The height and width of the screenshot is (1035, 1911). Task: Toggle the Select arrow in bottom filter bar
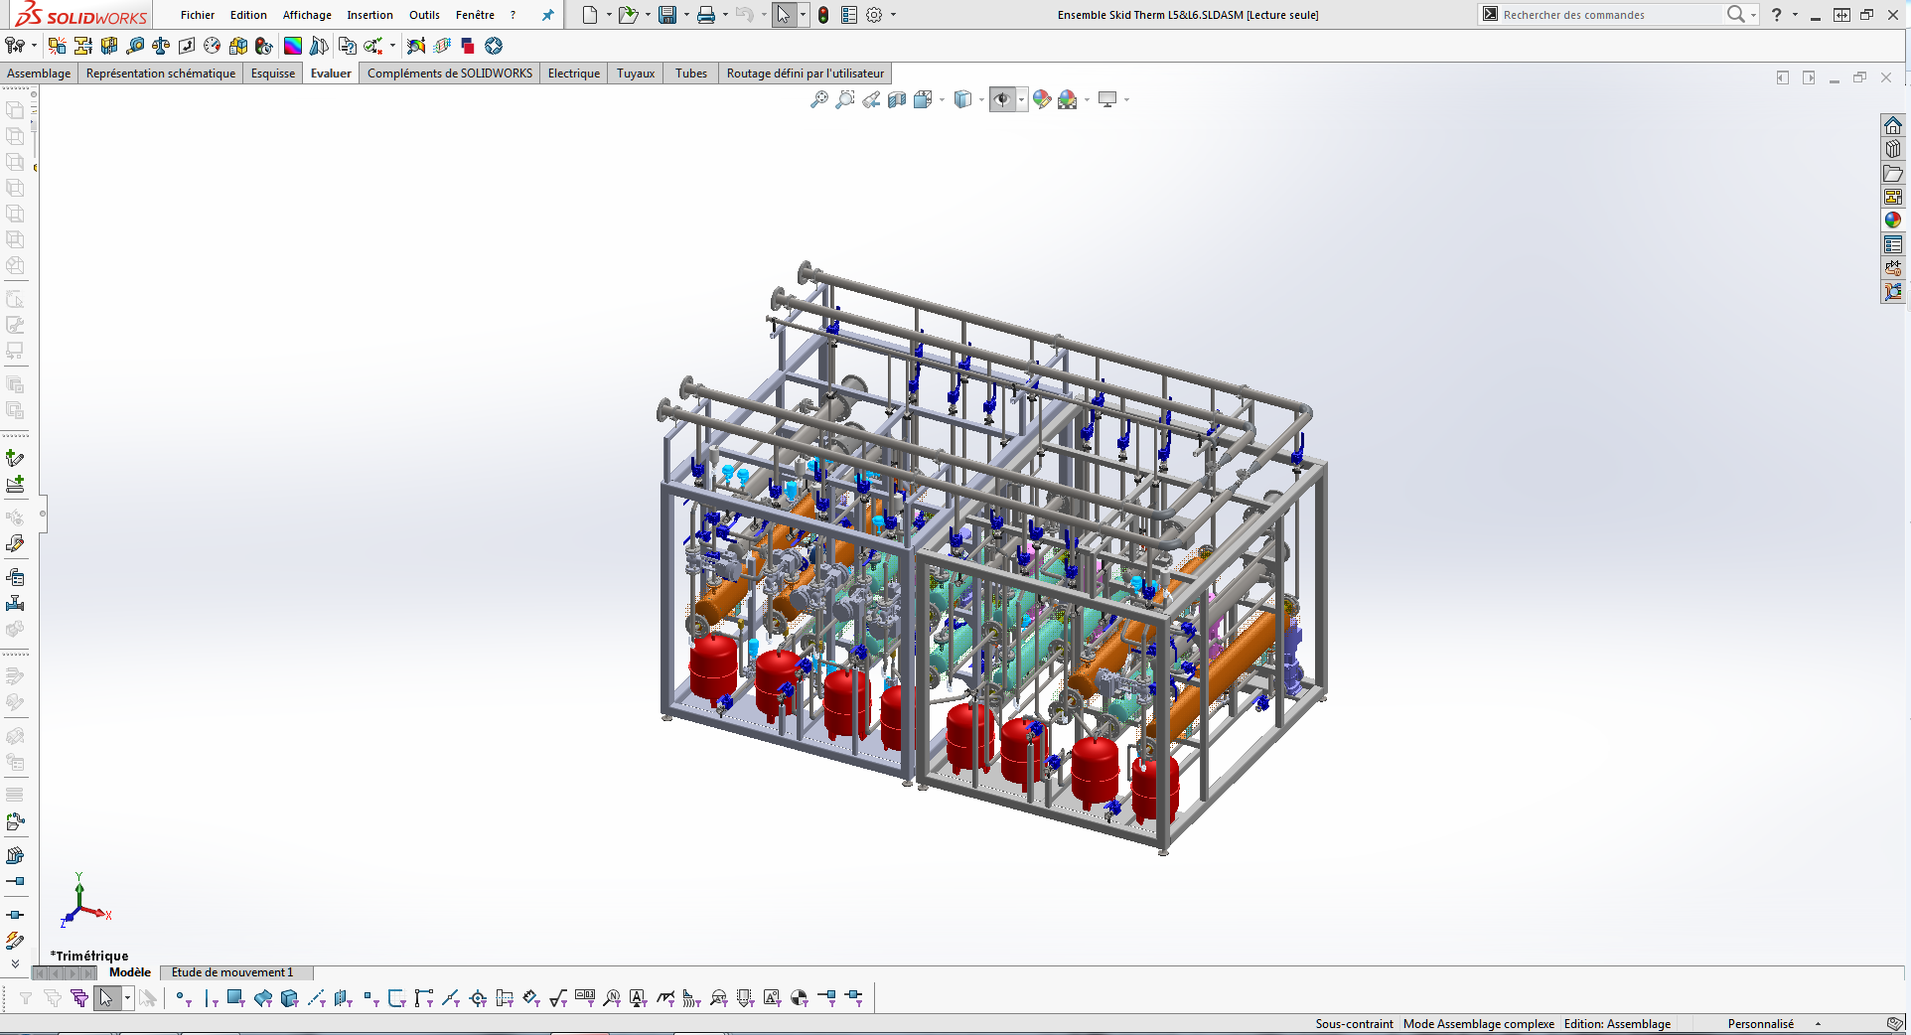pos(106,998)
